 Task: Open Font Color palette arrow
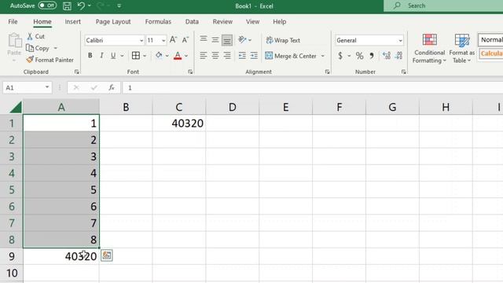point(186,56)
